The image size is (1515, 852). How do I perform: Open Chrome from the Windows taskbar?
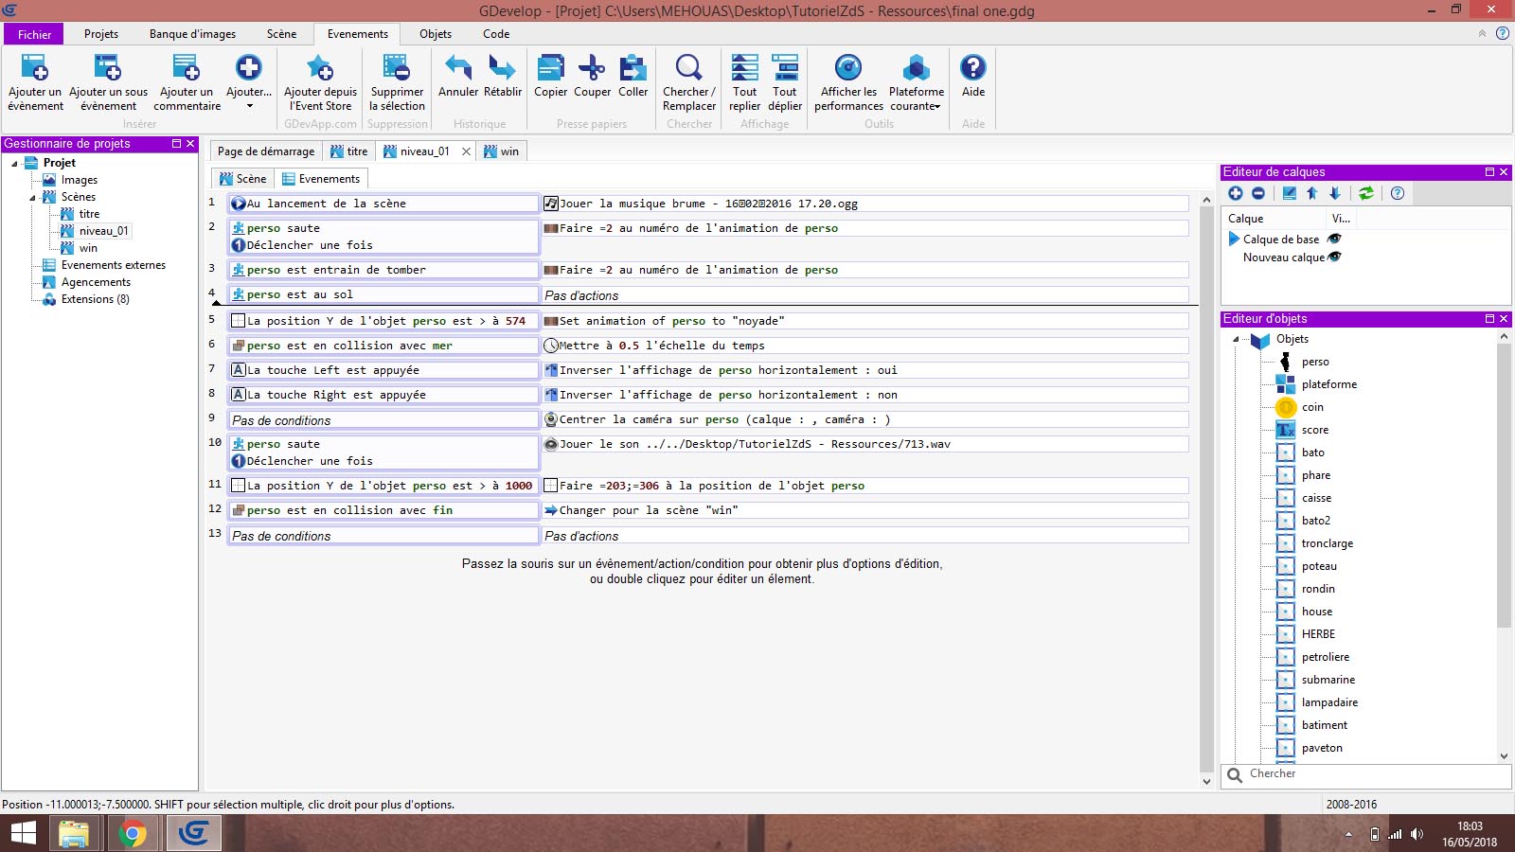click(x=134, y=834)
